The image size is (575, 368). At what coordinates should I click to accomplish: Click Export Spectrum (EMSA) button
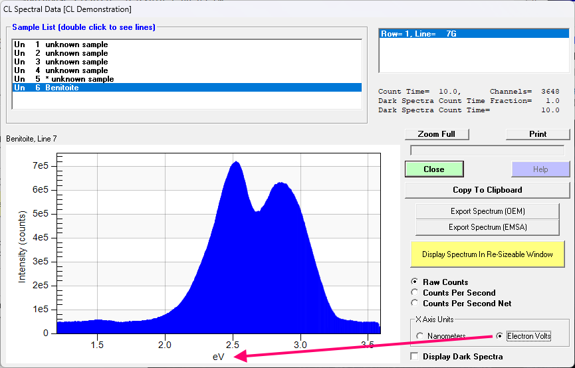[487, 227]
